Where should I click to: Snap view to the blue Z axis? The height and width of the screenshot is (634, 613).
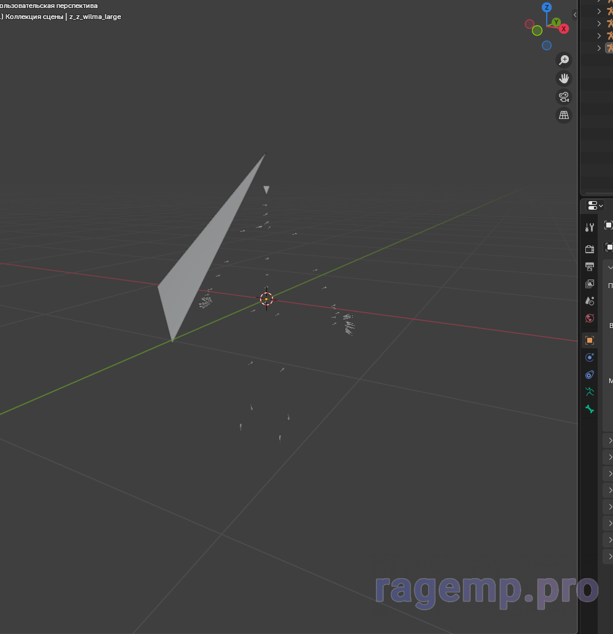click(547, 7)
